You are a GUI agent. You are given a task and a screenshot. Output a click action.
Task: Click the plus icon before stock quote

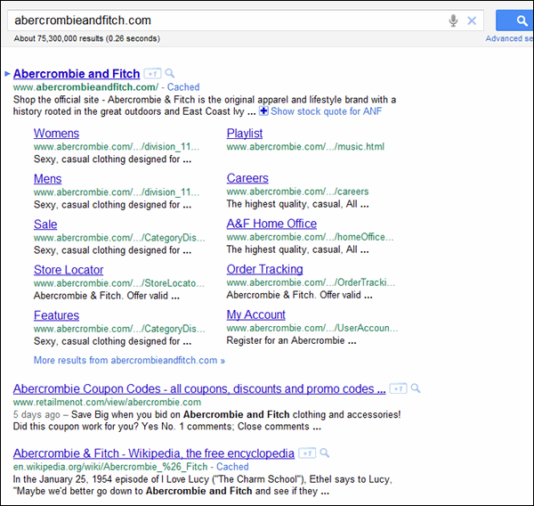click(263, 111)
